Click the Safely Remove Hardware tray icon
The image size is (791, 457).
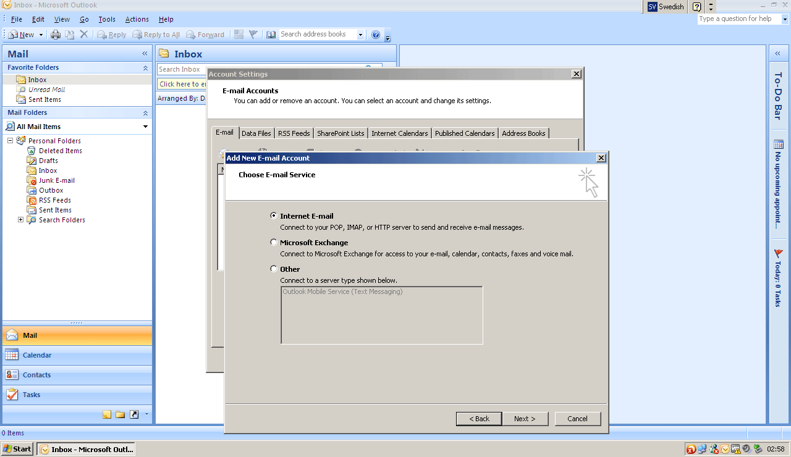point(757,449)
